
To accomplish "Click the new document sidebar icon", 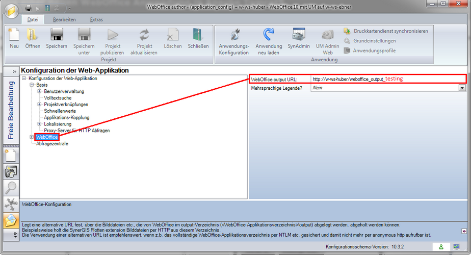I will (x=11, y=156).
